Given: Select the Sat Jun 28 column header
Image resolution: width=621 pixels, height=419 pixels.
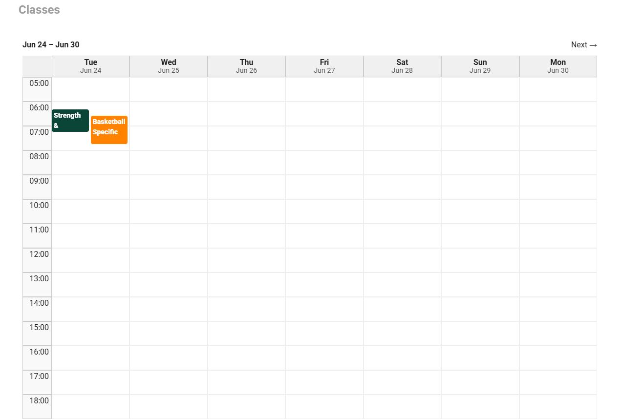Looking at the screenshot, I should click(x=402, y=66).
